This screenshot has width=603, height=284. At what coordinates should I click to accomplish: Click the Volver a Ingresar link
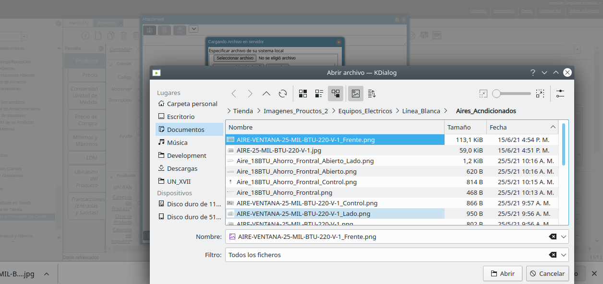point(584,11)
